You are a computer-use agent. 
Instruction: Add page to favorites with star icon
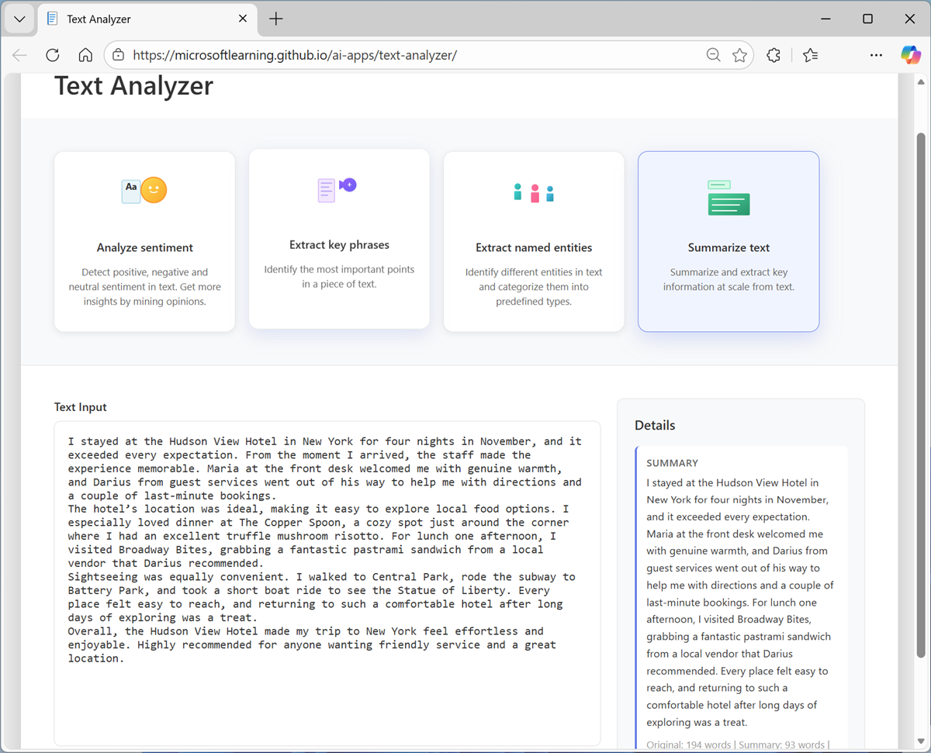coord(739,55)
